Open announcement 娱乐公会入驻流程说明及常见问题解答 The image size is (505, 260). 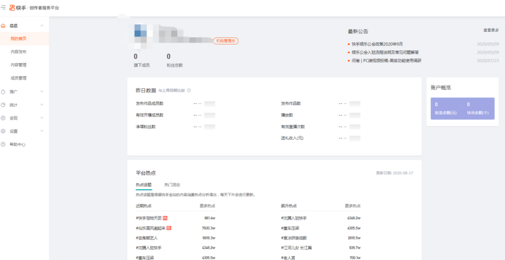pyautogui.click(x=385, y=52)
